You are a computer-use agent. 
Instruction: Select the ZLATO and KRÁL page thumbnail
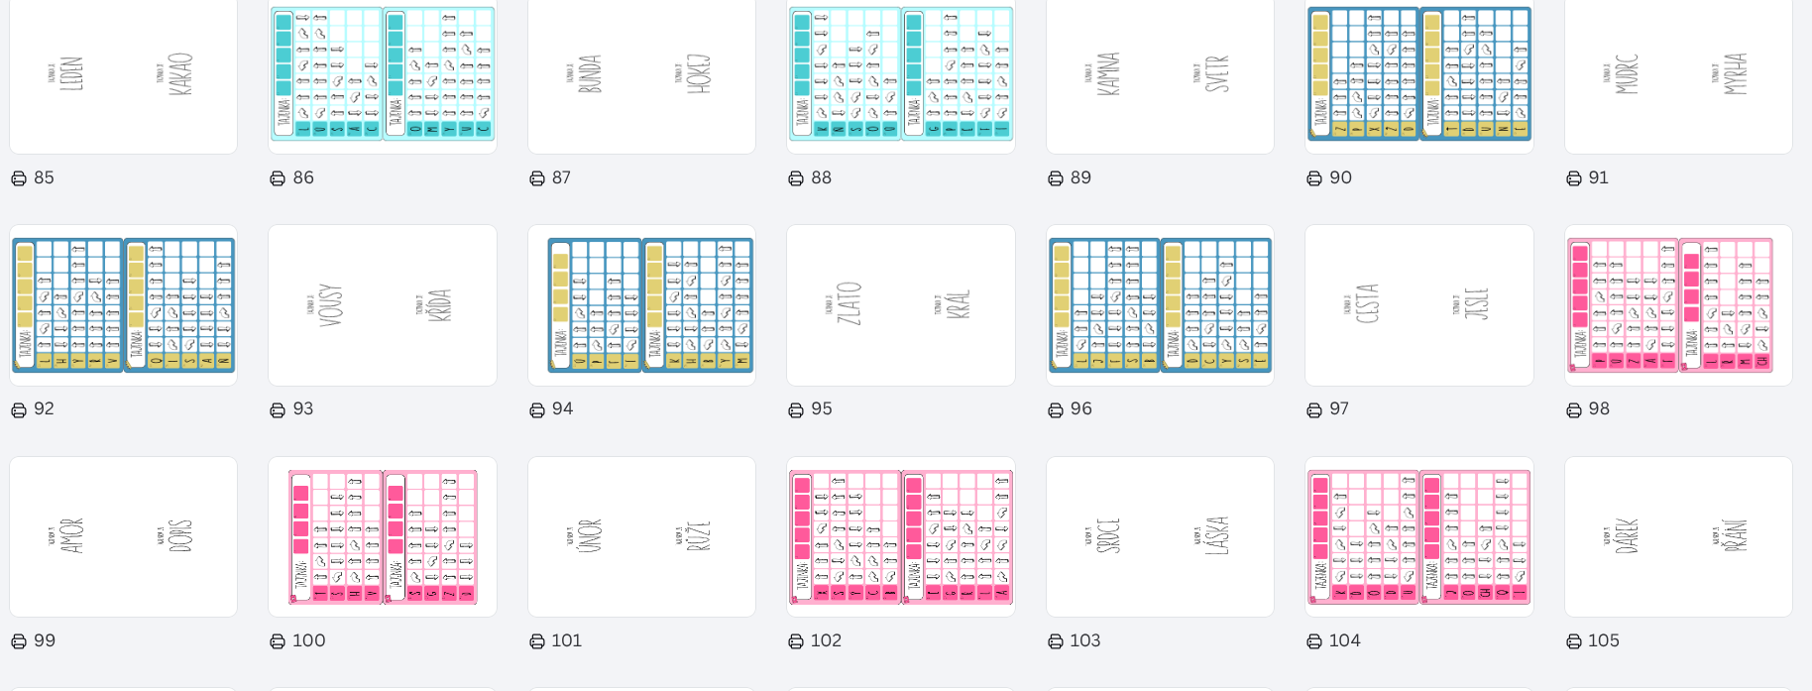900,305
